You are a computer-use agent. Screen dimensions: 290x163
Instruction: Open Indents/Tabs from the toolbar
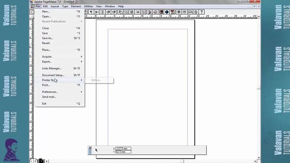[97, 12]
